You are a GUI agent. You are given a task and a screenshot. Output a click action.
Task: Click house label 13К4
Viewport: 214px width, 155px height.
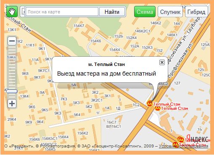pos(24,96)
